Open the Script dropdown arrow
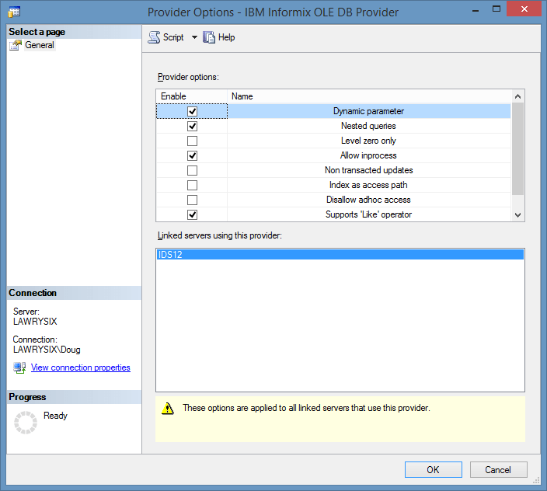547x491 pixels. tap(194, 37)
